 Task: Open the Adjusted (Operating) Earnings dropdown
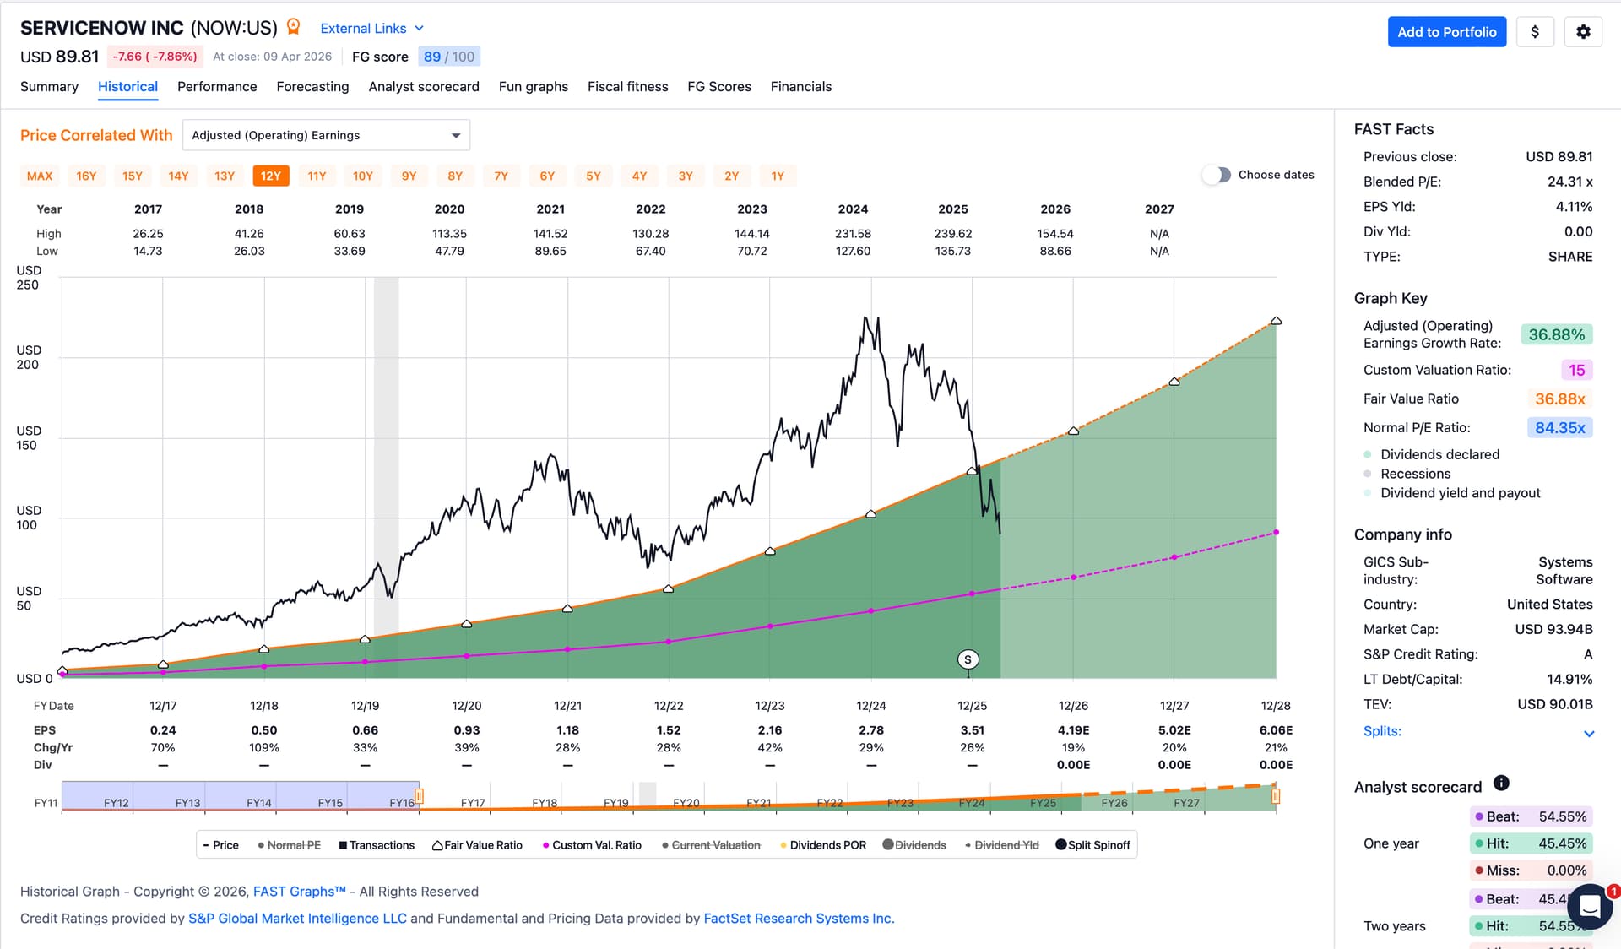coord(326,135)
